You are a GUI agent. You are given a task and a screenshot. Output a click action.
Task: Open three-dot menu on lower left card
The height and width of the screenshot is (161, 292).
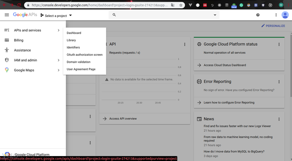[90, 117]
